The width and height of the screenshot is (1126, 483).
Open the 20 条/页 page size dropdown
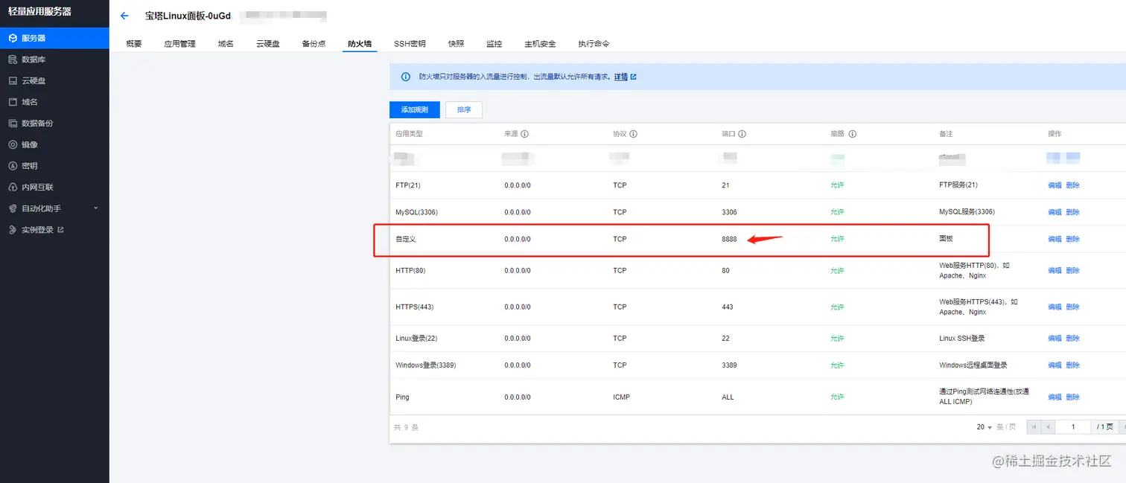click(985, 427)
